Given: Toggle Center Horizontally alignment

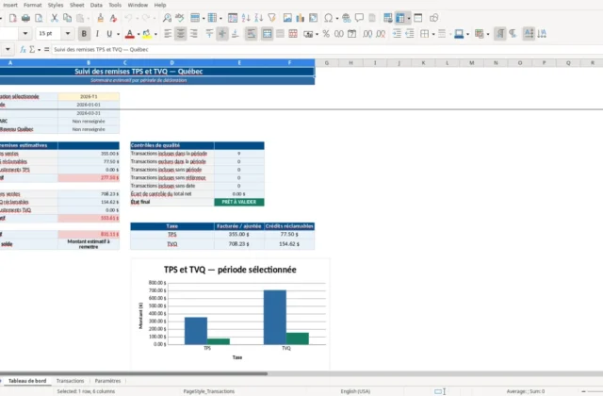Looking at the screenshot, I should [180, 34].
